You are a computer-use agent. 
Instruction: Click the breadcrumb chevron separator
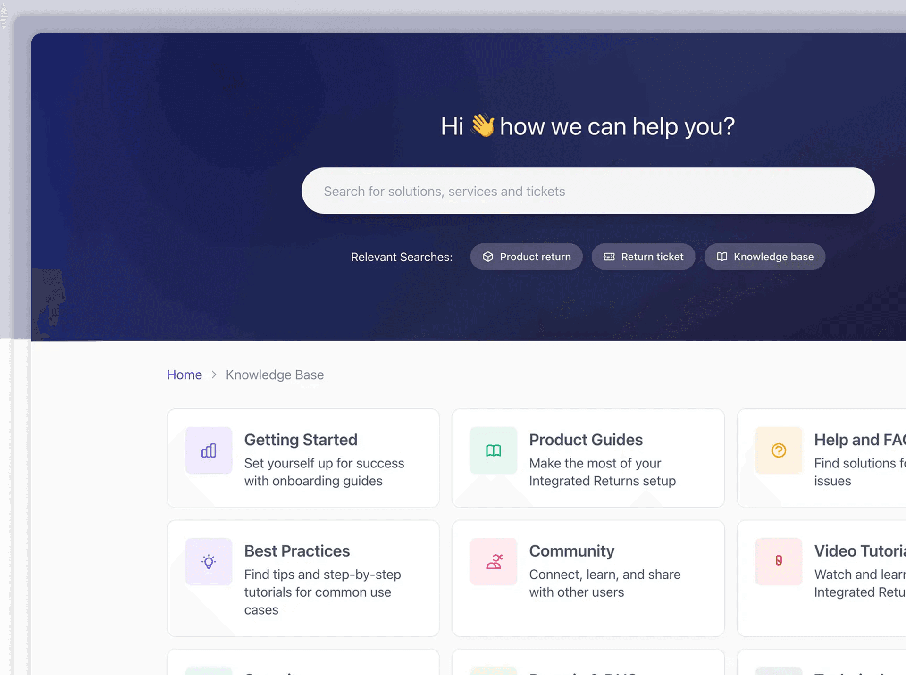[214, 375]
